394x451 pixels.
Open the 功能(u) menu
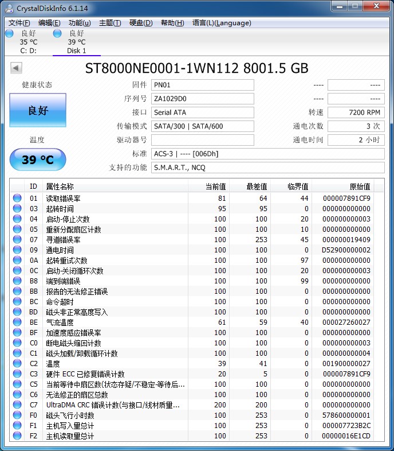(80, 23)
